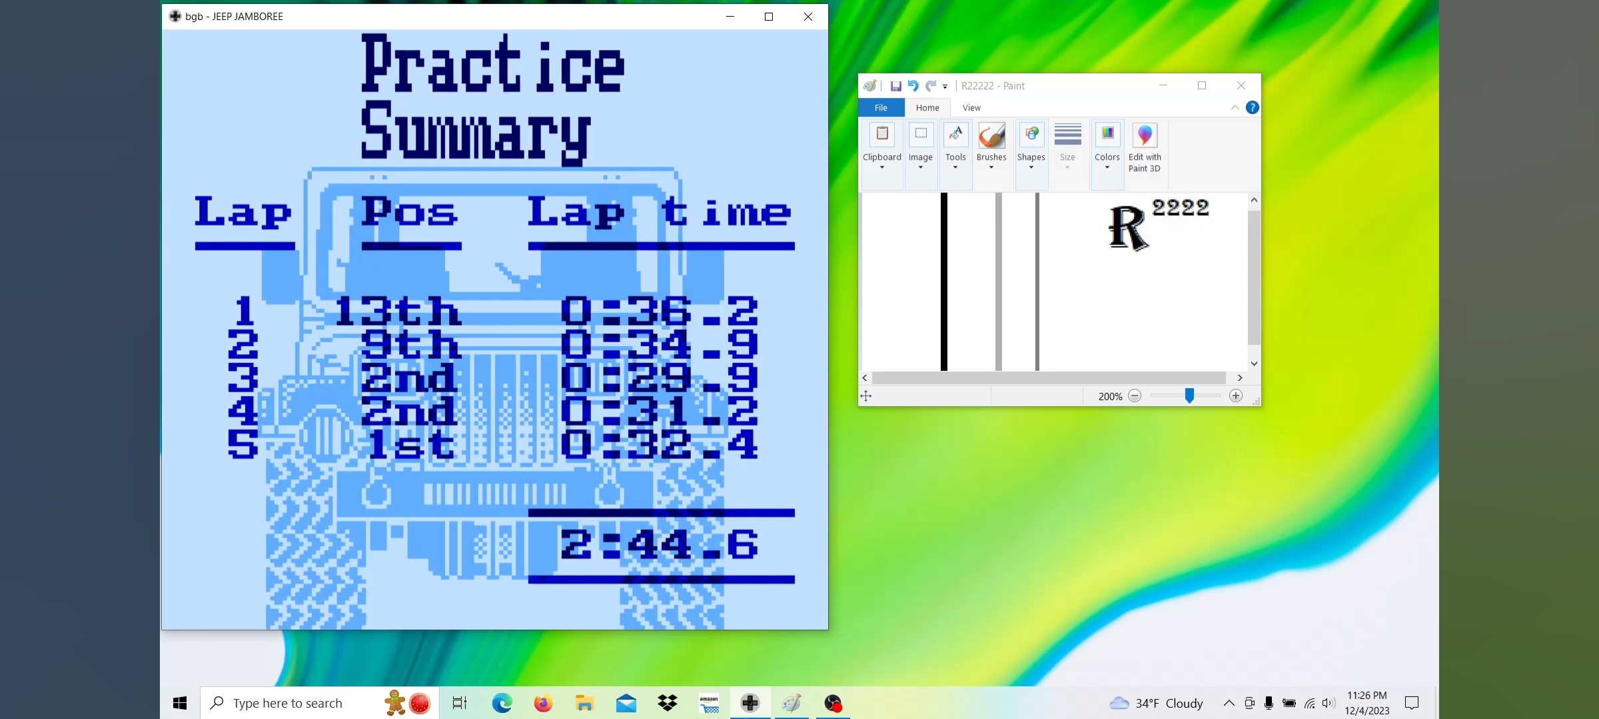Click the lap time '0:34.9' in bgb

coord(660,344)
